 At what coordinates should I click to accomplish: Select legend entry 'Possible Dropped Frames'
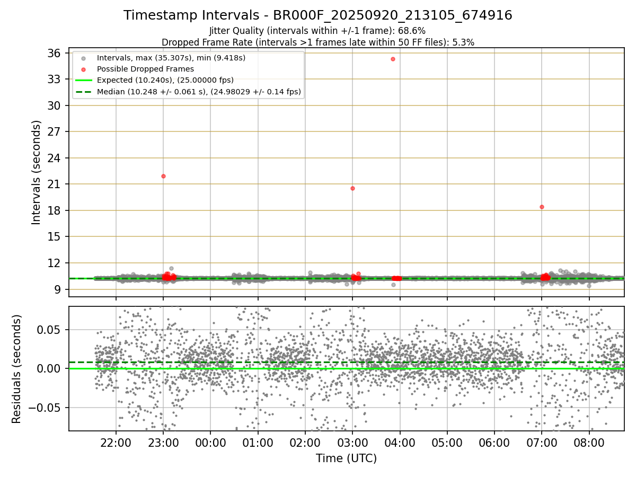coord(145,69)
